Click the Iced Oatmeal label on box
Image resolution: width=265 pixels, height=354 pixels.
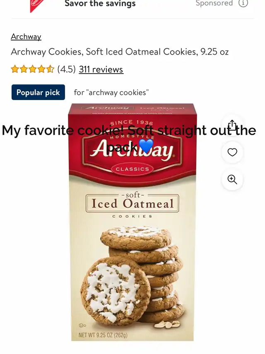[132, 203]
